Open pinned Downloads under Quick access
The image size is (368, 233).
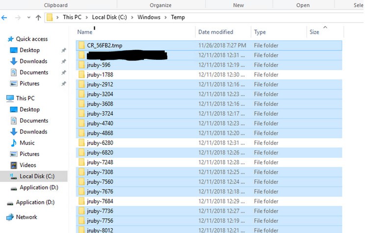(x=33, y=61)
